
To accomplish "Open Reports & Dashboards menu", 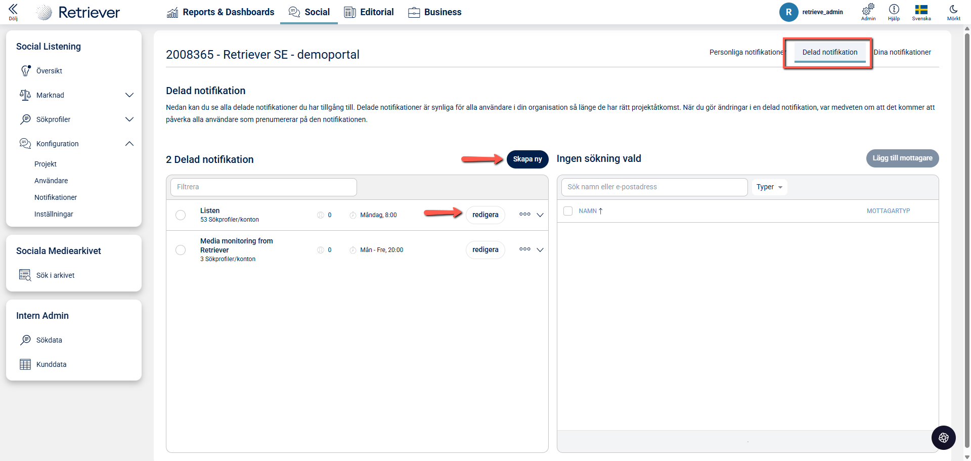I will pyautogui.click(x=220, y=12).
